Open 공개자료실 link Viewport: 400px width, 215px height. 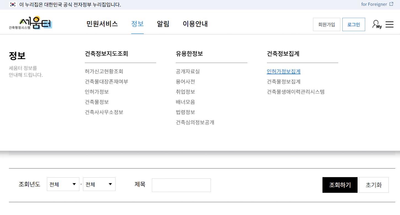(x=188, y=71)
